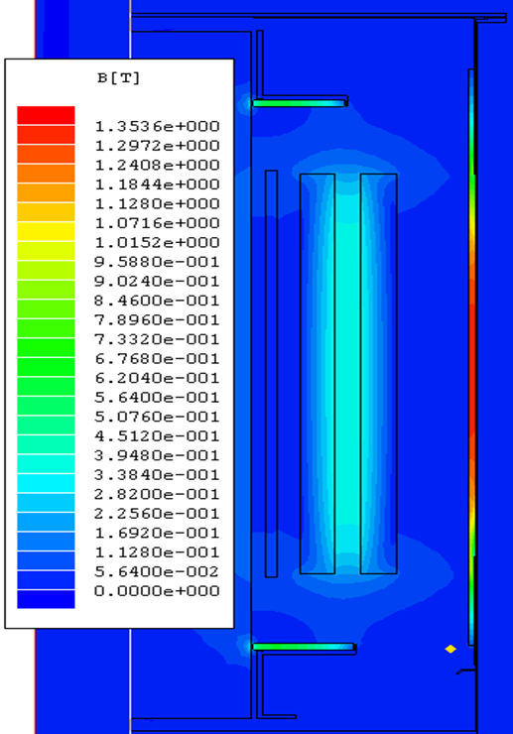Screen dimensions: 513x734
Task: Select the 3.9480e-001 legend value
Action: point(158,455)
